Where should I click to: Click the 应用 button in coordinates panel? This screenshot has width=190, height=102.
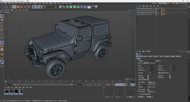pyautogui.click(x=130, y=97)
